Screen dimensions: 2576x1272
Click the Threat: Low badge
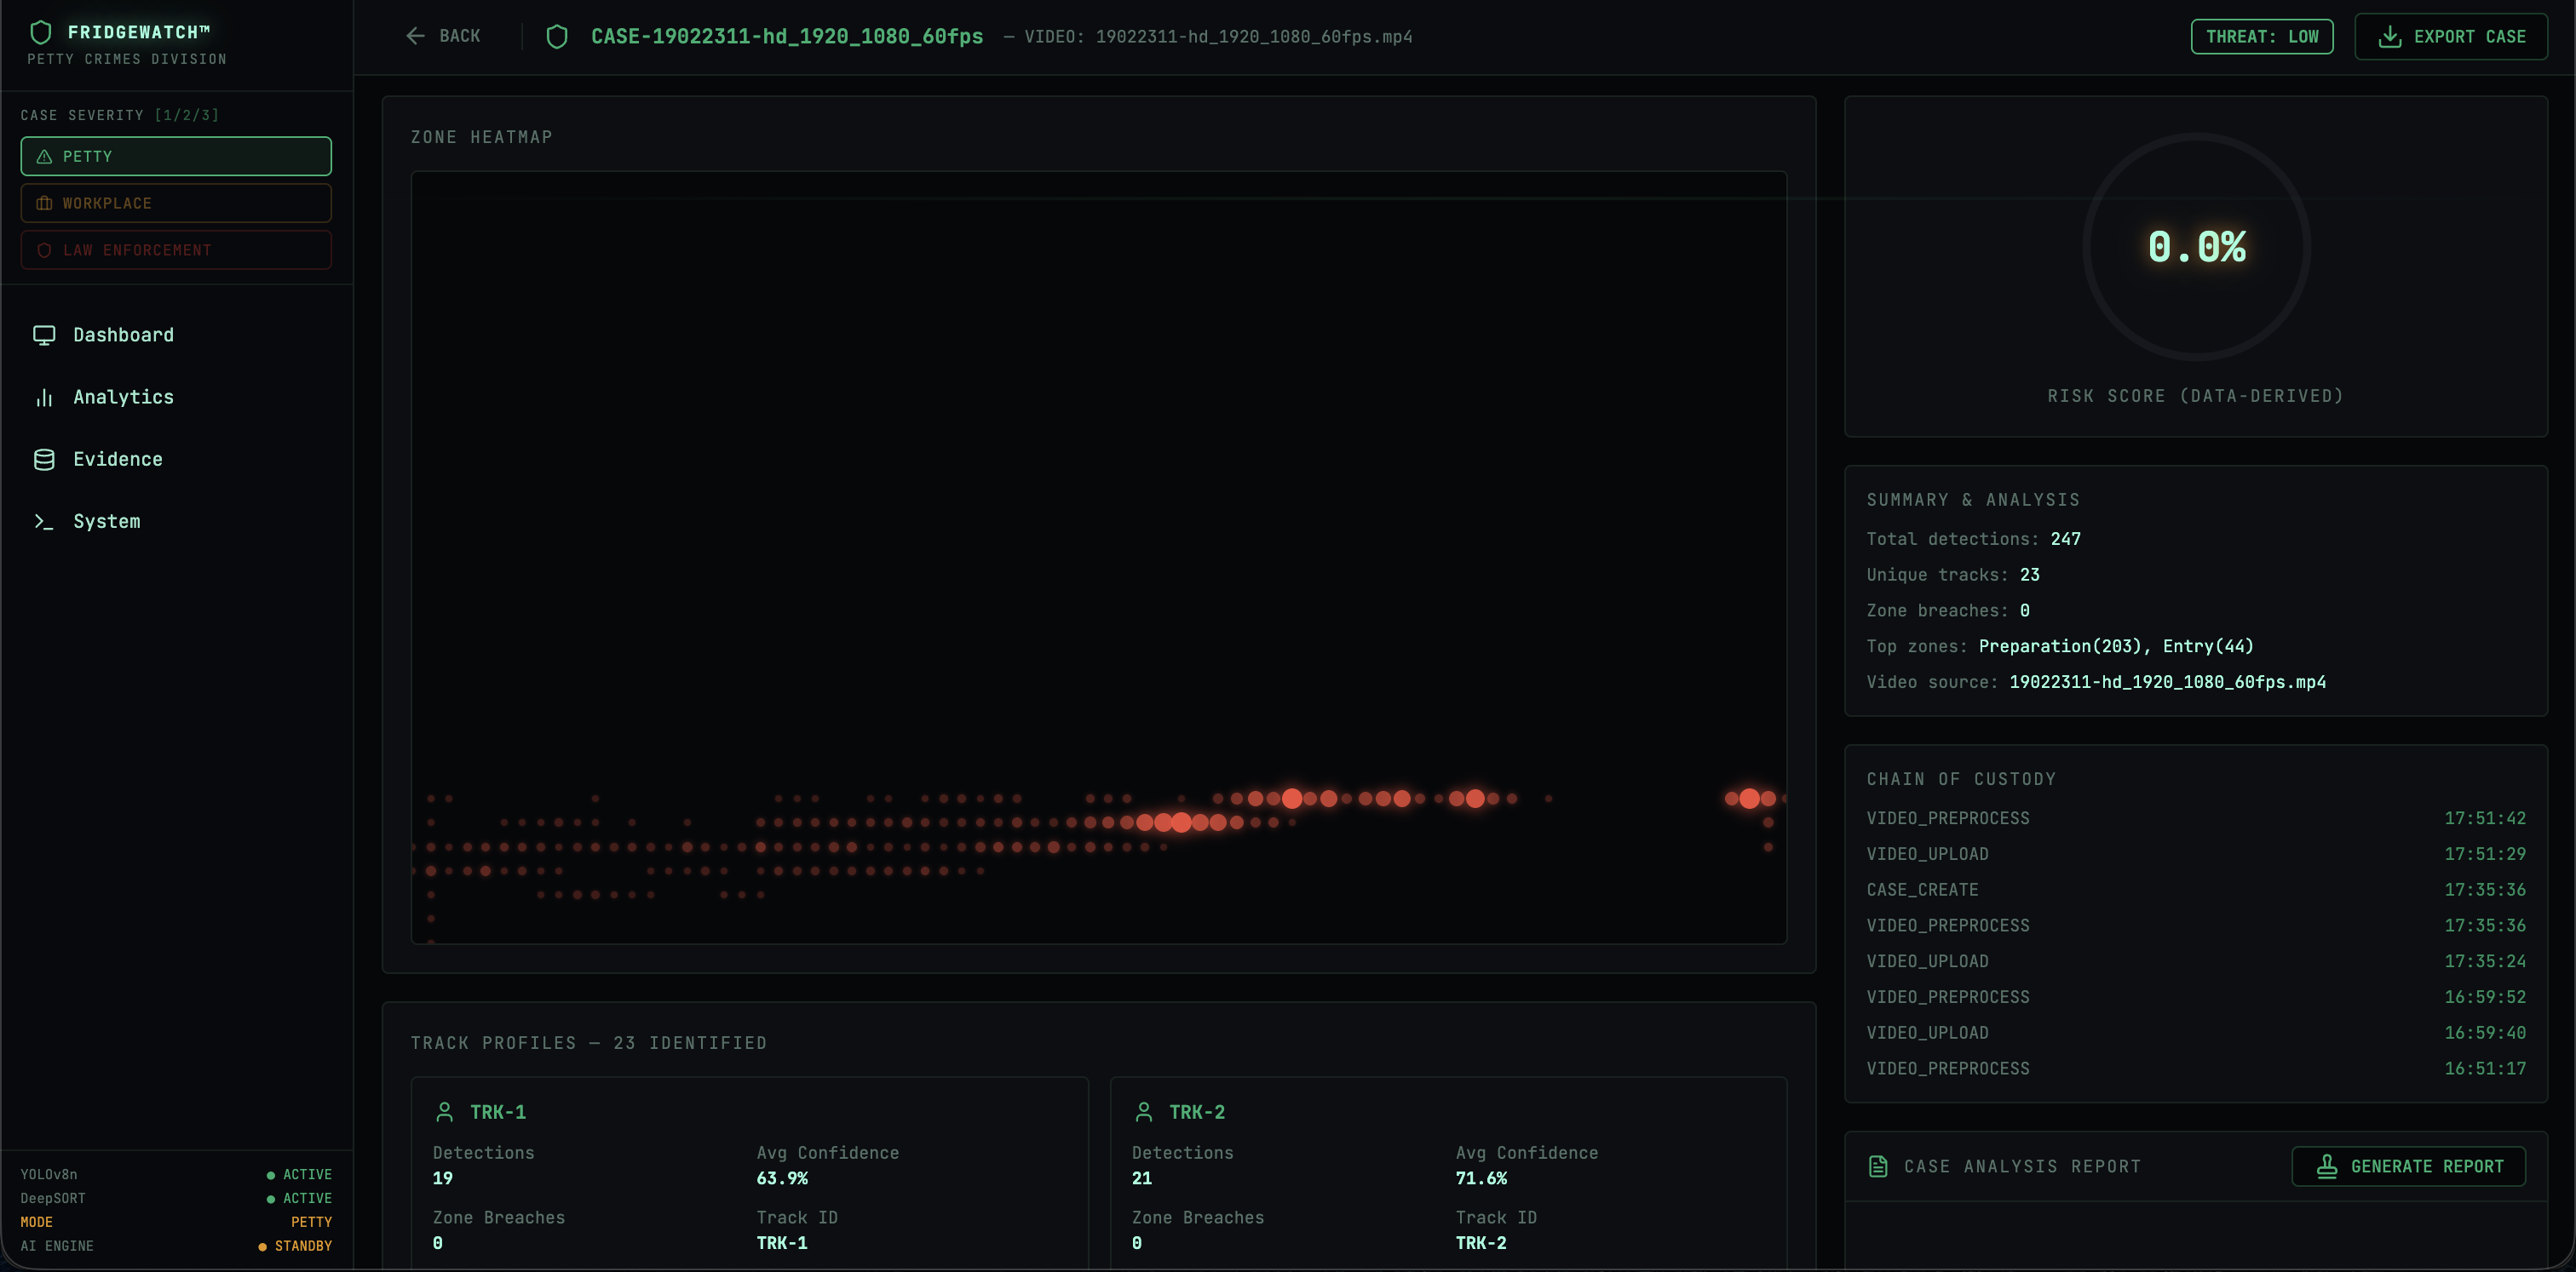[2261, 37]
